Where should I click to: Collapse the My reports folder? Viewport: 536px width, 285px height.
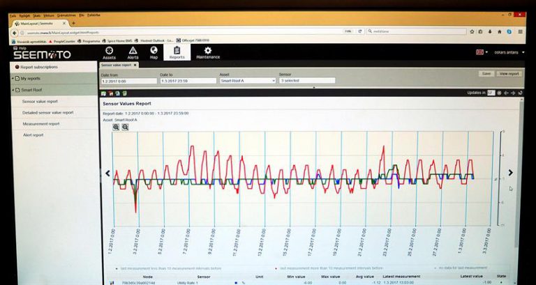(13, 79)
